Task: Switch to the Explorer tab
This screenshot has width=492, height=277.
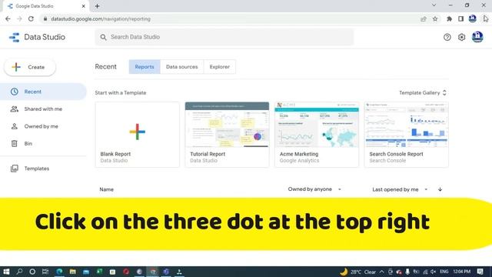Action: tap(220, 67)
